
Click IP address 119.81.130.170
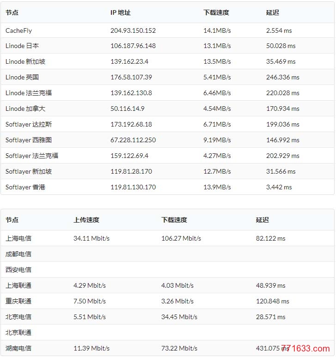[133, 187]
